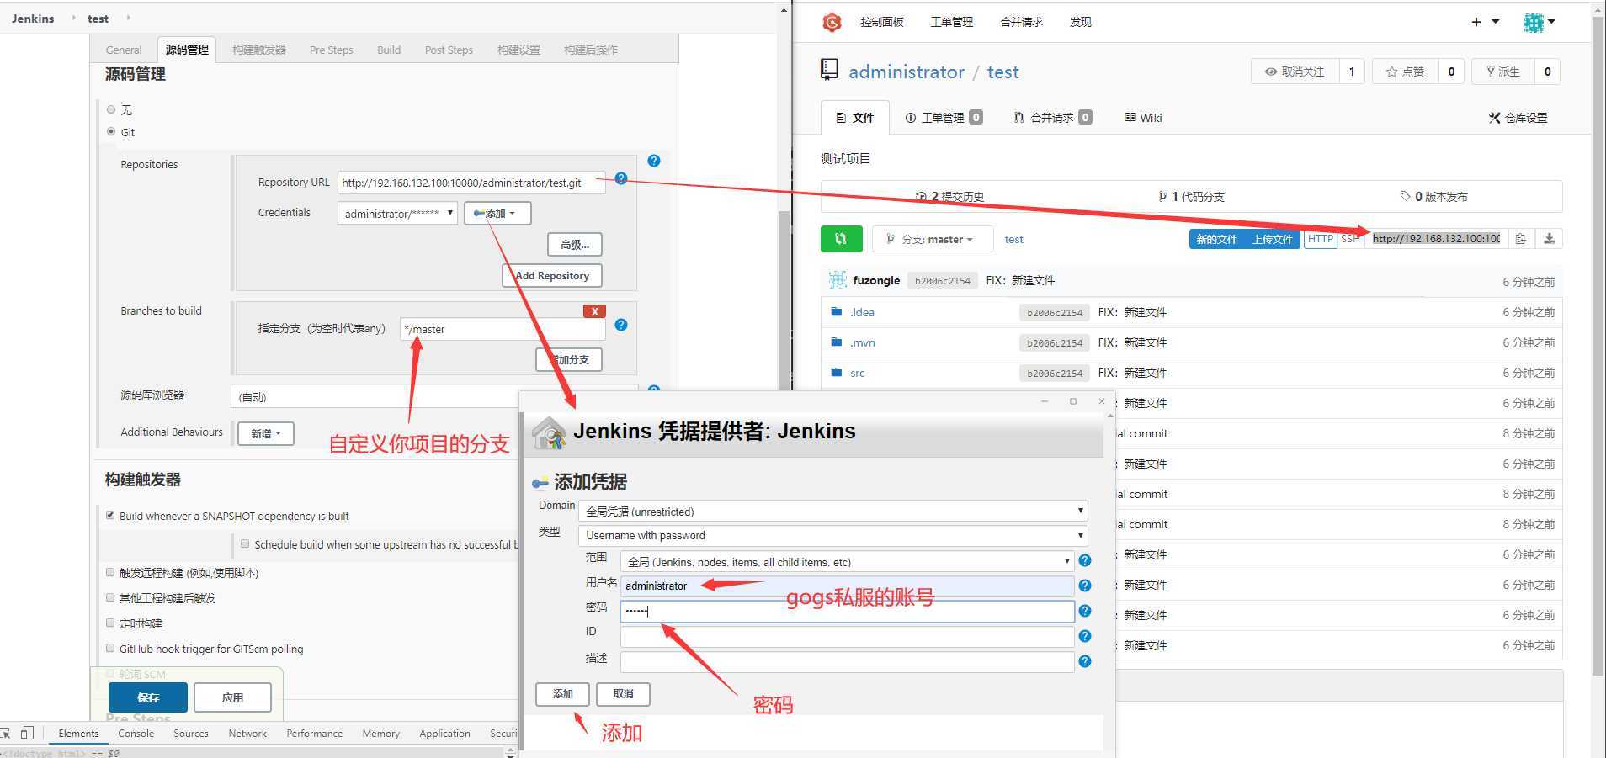Click the help icon beside branch specifier
1606x758 pixels.
(x=621, y=325)
